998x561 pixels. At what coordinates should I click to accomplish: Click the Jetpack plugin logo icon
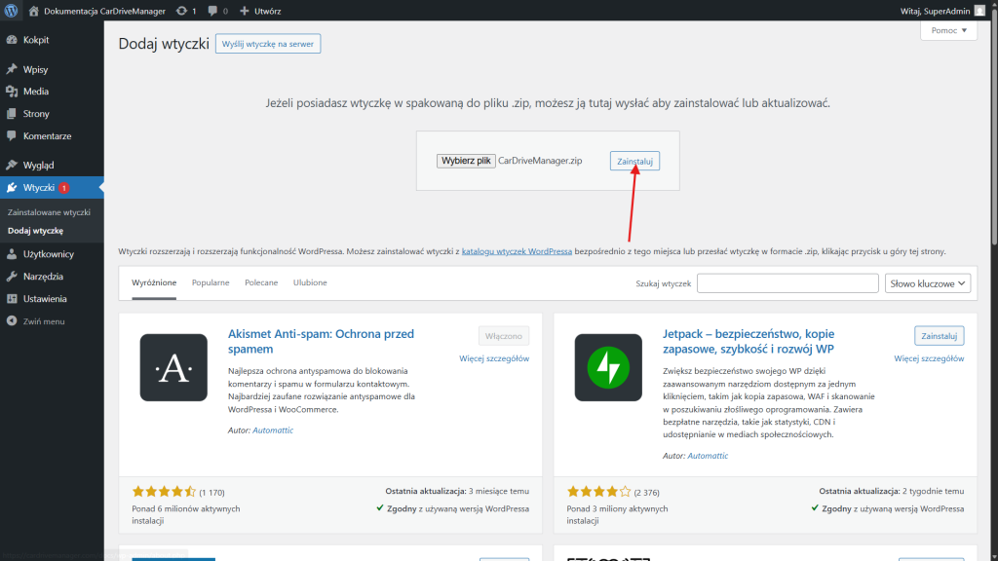[x=608, y=368]
